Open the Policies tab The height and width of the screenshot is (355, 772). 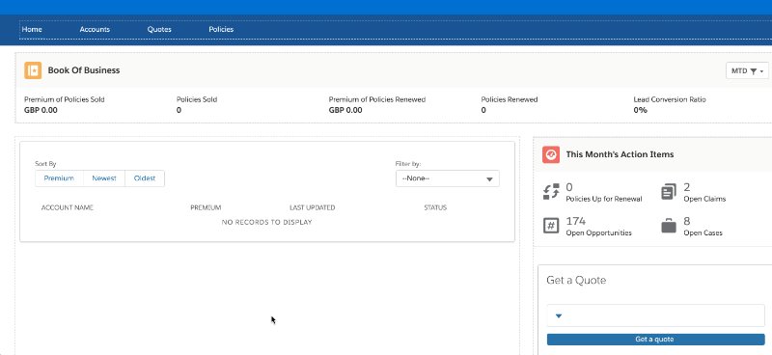(x=221, y=30)
